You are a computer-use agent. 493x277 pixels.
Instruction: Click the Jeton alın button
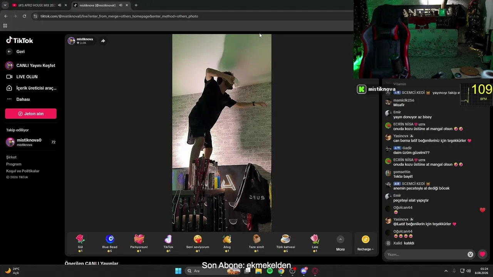pos(31,113)
